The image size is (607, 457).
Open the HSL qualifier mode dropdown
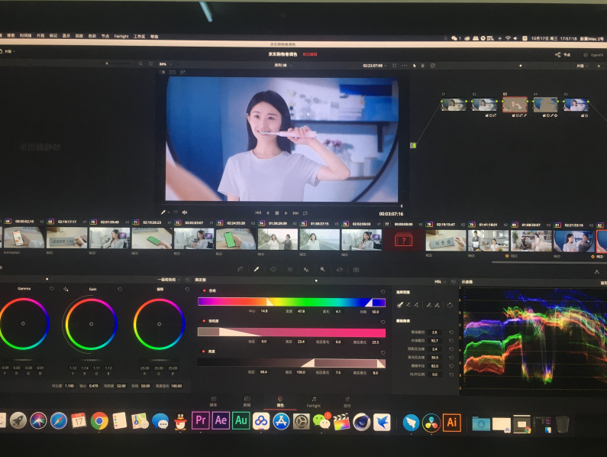coord(441,281)
